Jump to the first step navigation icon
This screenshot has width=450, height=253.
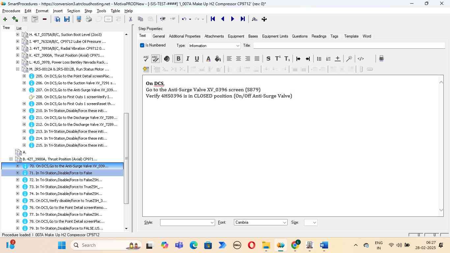coord(213,19)
